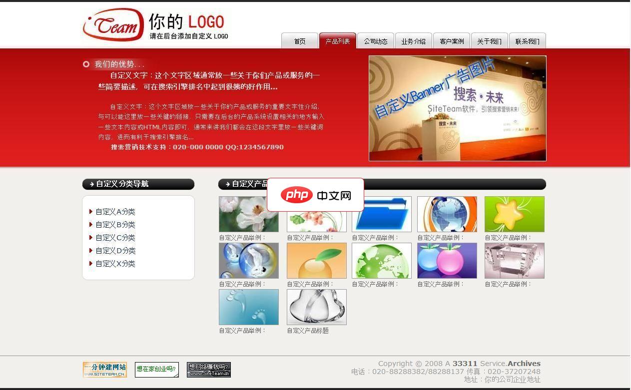The width and height of the screenshot is (631, 390).
Task: Open the 联系我们 navigation tab
Action: (528, 41)
